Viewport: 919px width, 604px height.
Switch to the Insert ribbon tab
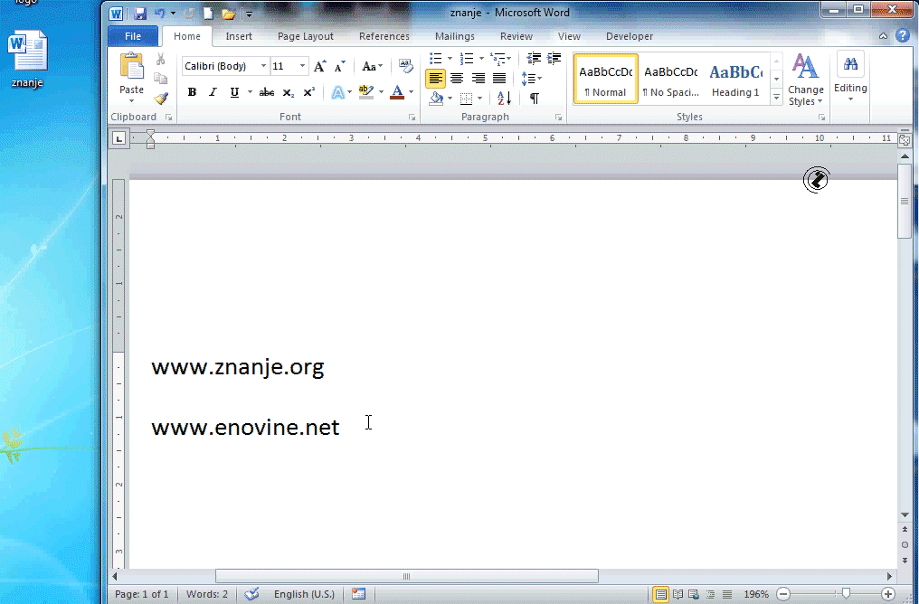click(x=239, y=36)
